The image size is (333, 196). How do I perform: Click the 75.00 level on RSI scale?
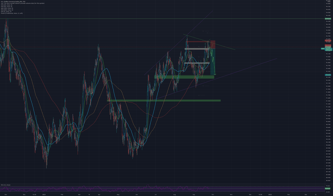pyautogui.click(x=328, y=186)
